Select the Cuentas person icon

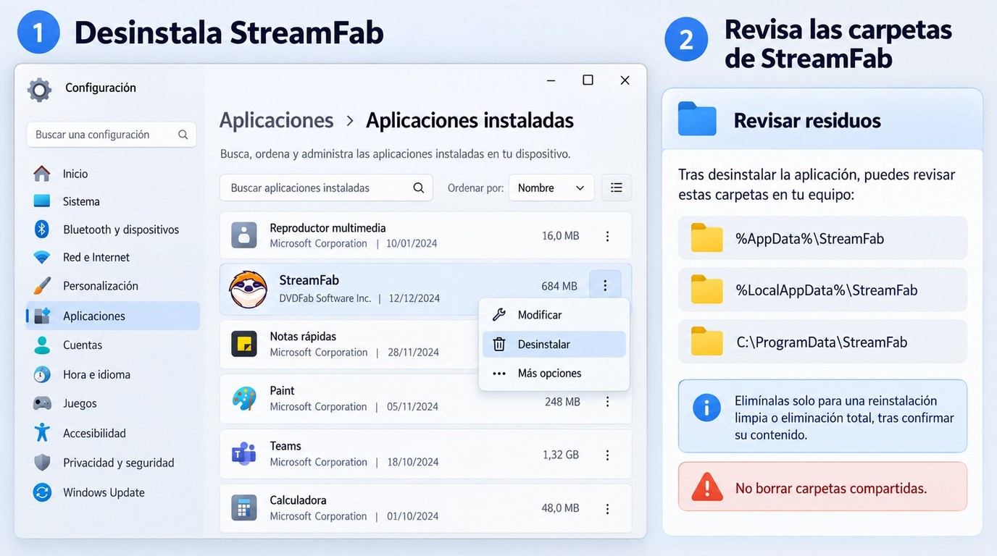42,345
